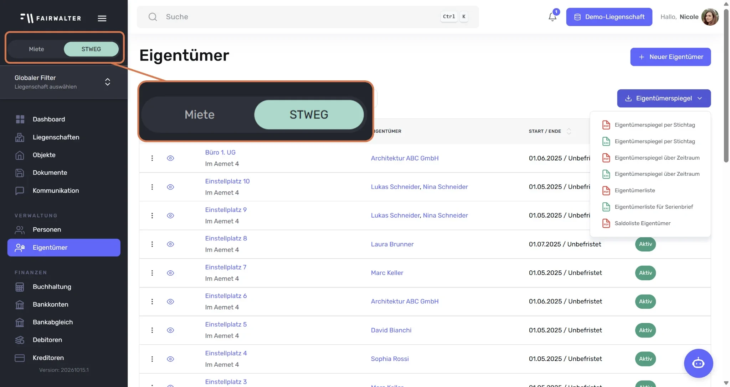Click the eye icon for Einstellplatz 10

(x=170, y=187)
